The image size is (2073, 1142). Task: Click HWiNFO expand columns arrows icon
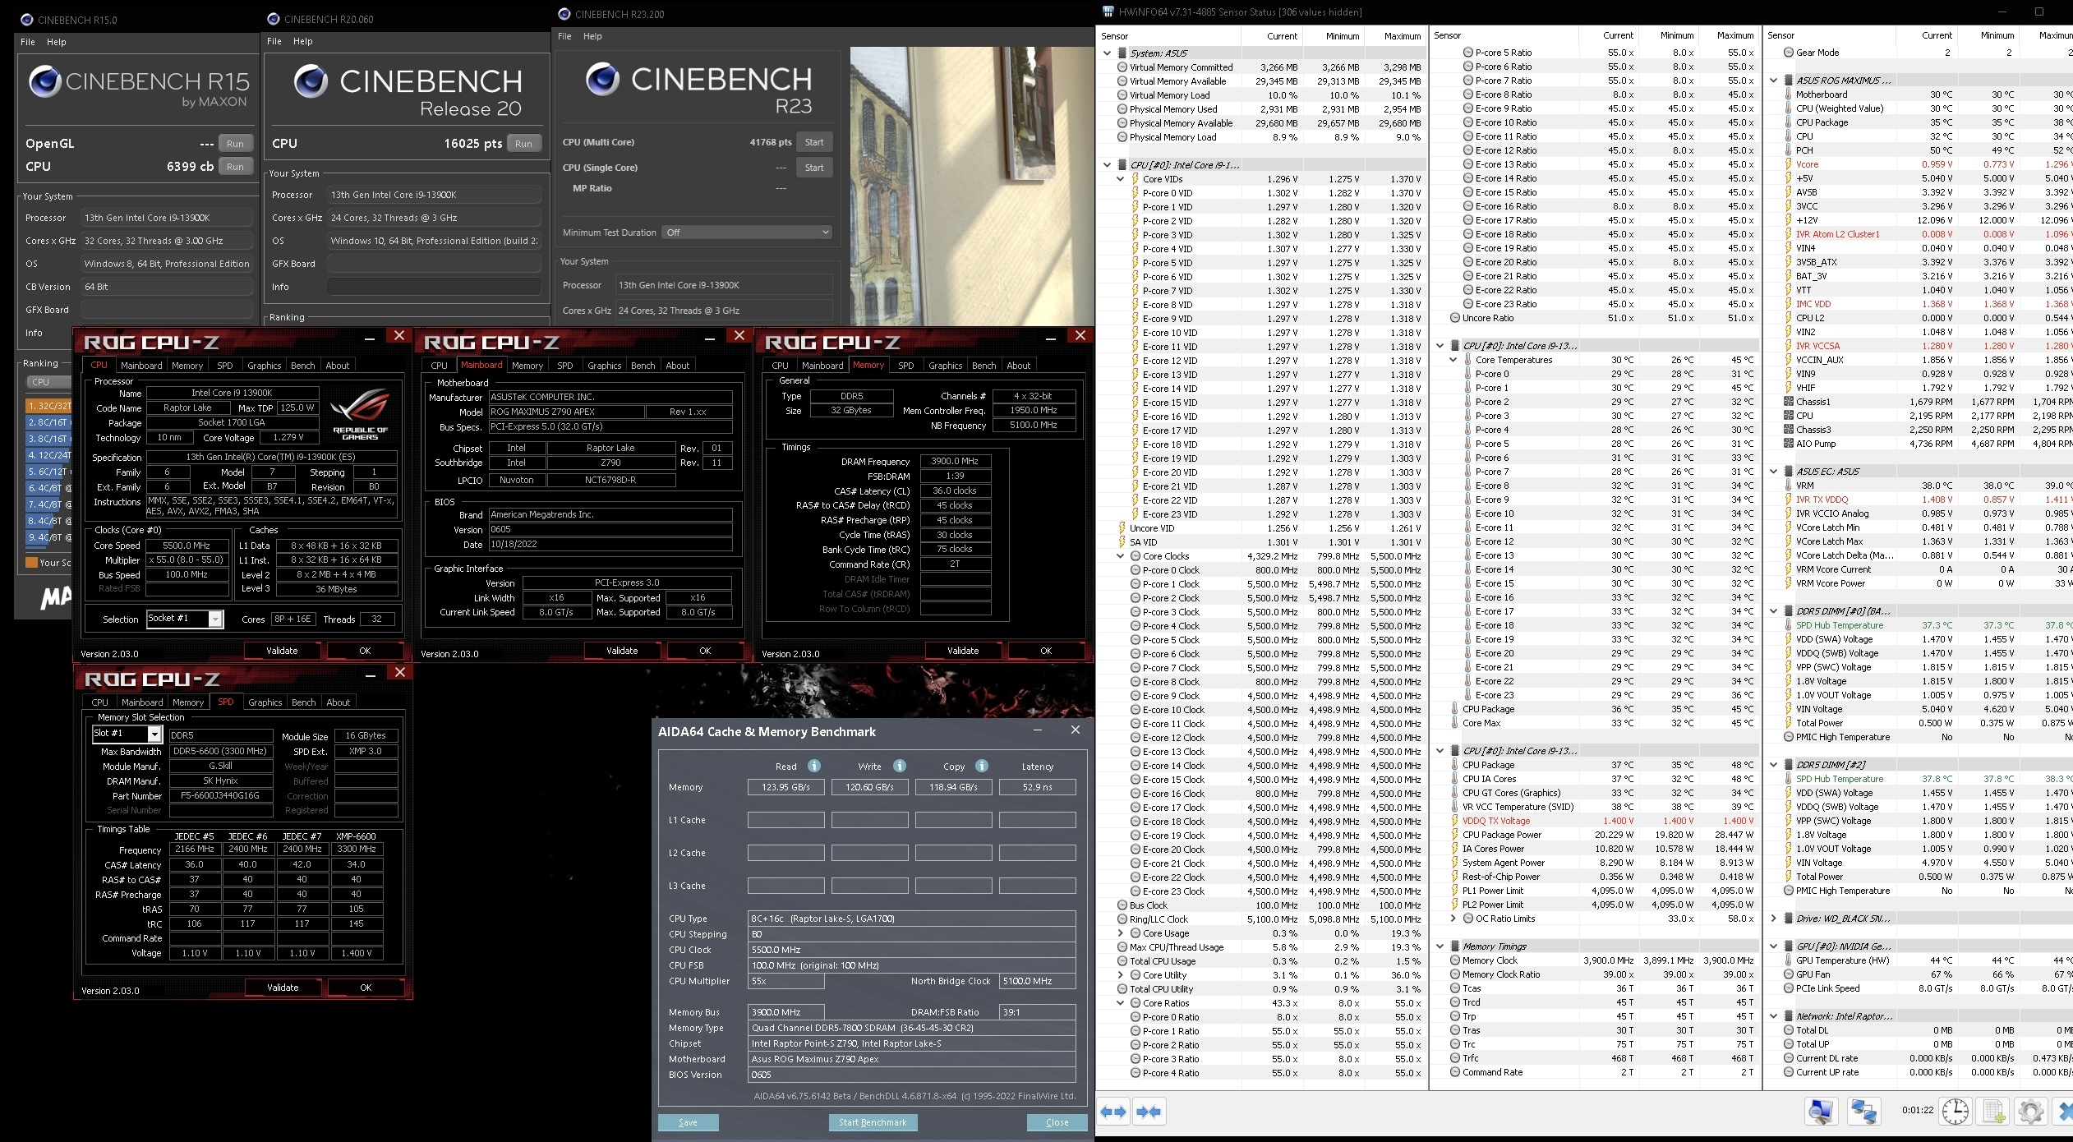(x=1113, y=1112)
